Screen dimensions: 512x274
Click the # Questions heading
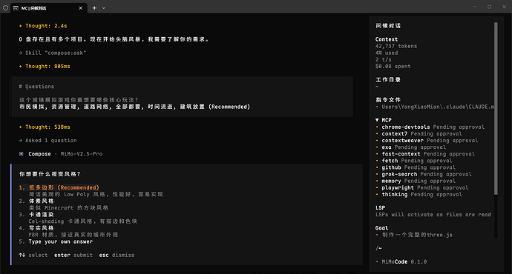point(36,87)
